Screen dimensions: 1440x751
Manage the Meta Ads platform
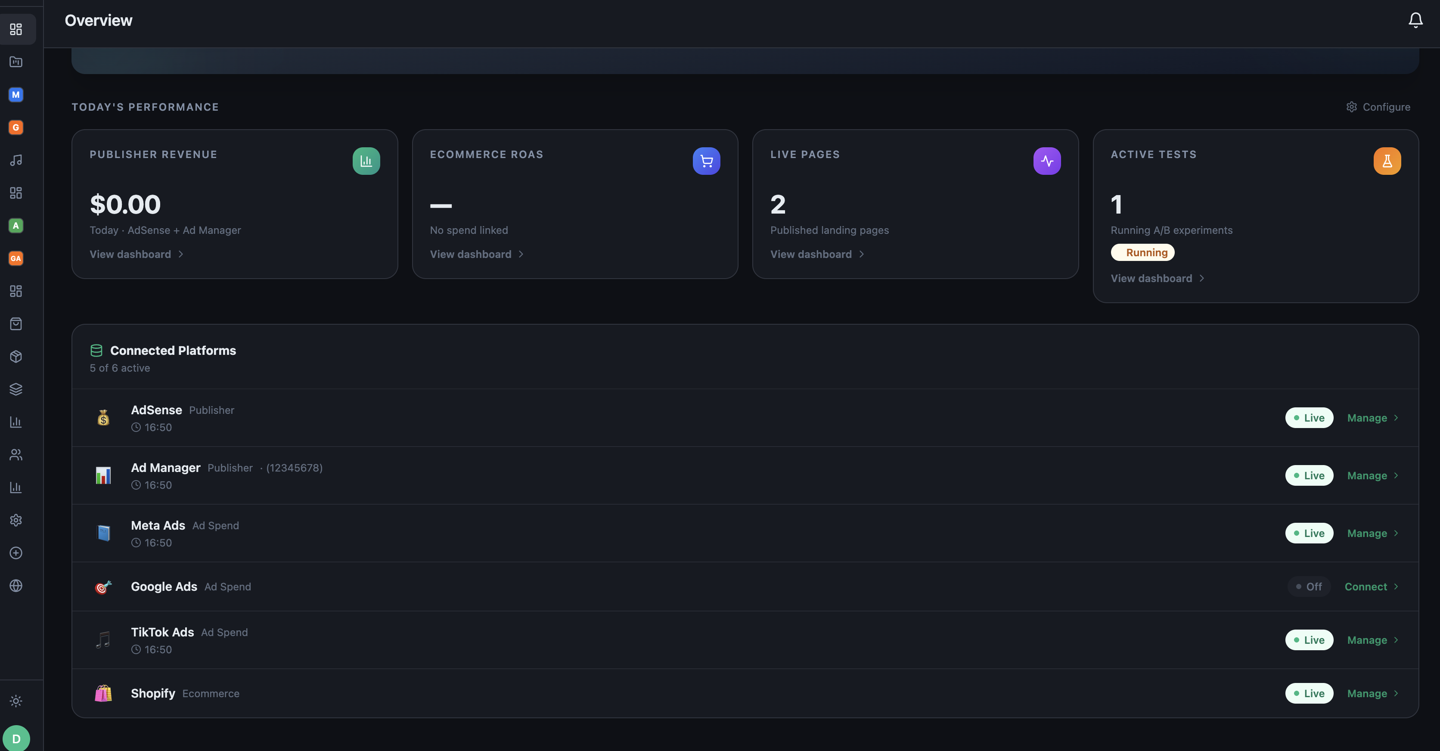pyautogui.click(x=1373, y=534)
